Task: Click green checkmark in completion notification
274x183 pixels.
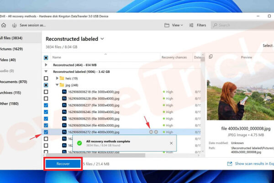Action: [79, 143]
